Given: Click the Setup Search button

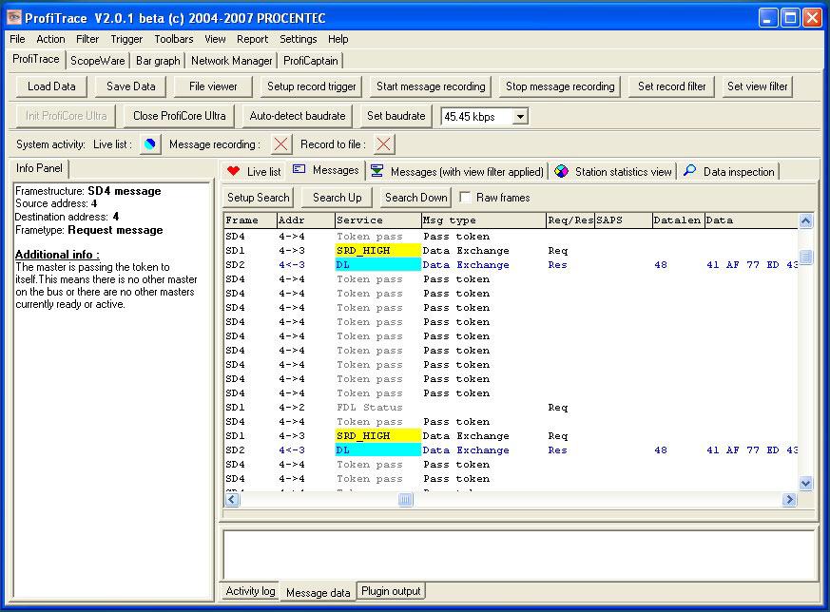Looking at the screenshot, I should (x=259, y=198).
